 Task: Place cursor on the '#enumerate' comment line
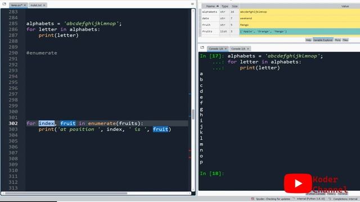click(42, 53)
